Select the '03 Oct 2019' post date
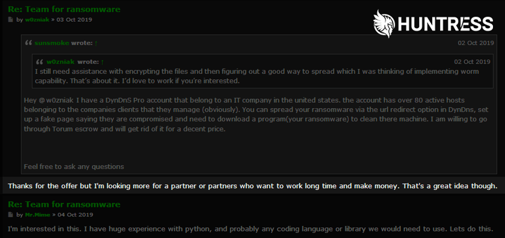The width and height of the screenshot is (505, 238). click(x=74, y=20)
